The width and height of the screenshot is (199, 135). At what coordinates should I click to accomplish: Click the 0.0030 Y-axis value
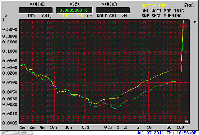(x=10, y=99)
